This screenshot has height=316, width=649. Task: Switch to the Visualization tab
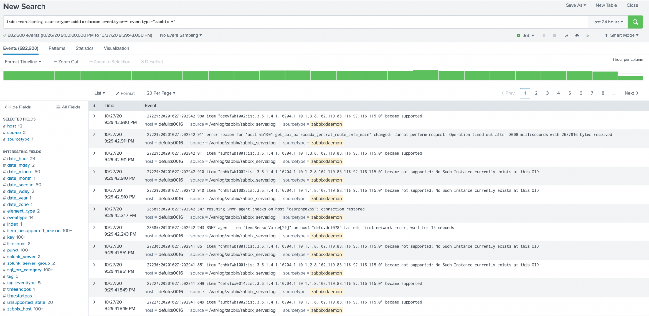116,48
